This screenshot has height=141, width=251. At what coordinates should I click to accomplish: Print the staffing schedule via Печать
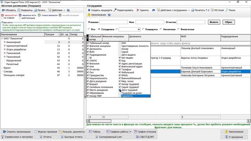(x=40, y=10)
